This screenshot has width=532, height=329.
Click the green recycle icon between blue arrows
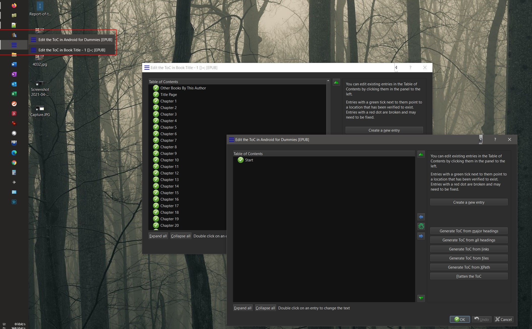(x=421, y=226)
